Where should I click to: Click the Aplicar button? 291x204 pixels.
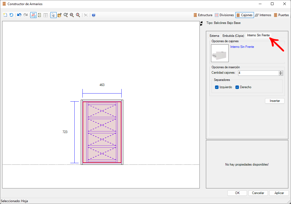tap(279, 193)
